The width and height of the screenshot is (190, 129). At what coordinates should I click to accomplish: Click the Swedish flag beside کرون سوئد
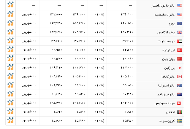pyautogui.click(x=180, y=121)
